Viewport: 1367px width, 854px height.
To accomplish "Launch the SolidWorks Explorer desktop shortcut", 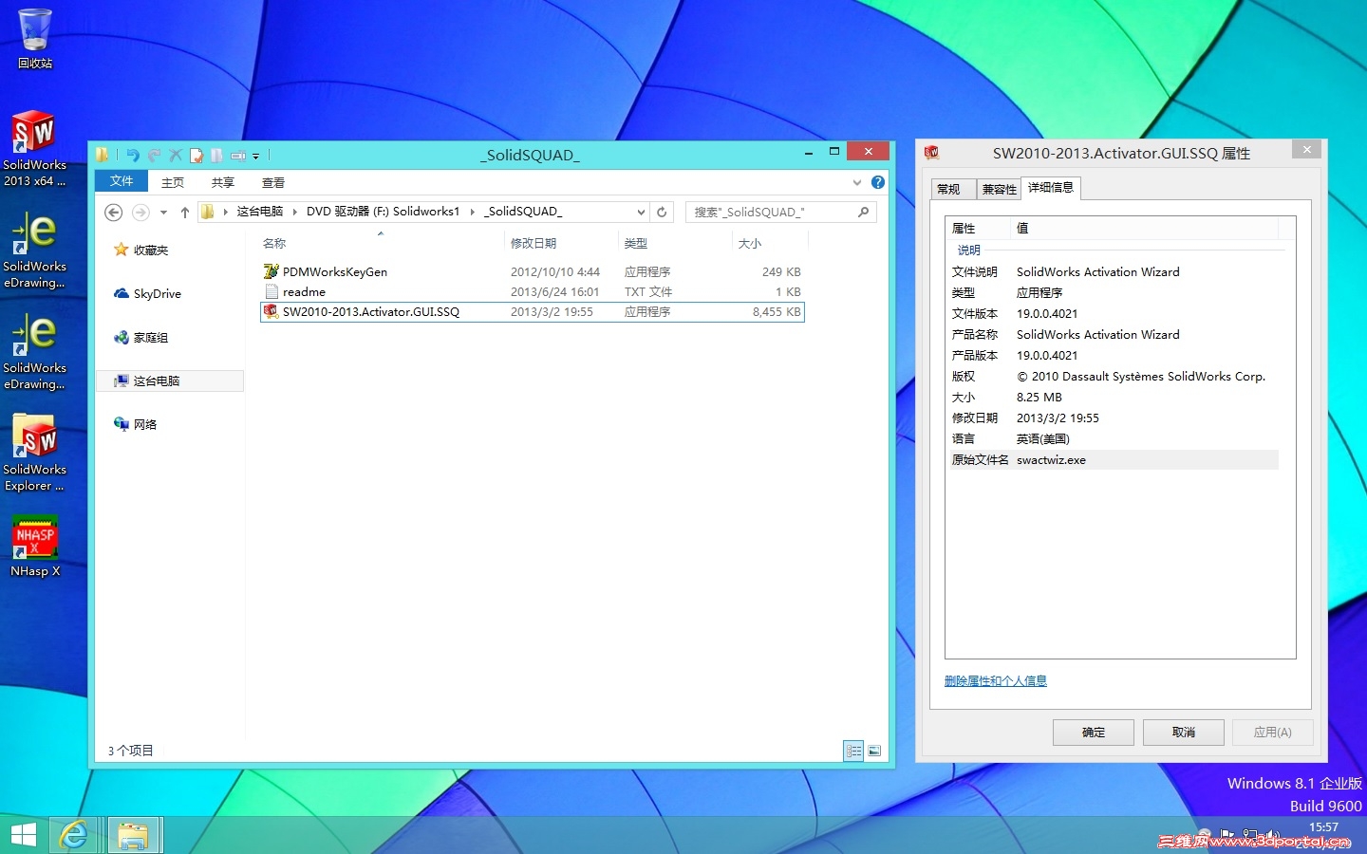I will [34, 453].
